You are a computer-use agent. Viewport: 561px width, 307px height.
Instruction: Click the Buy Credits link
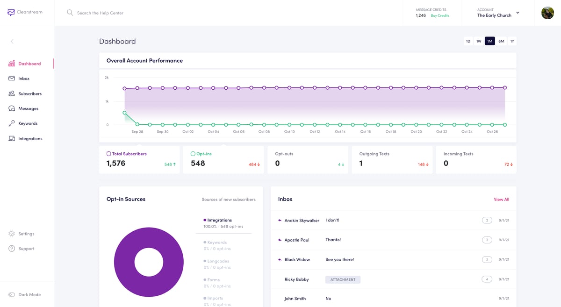click(439, 15)
